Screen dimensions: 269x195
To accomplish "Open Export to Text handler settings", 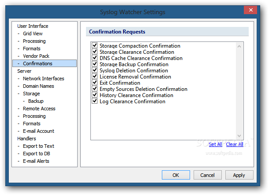I will pos(39,146).
